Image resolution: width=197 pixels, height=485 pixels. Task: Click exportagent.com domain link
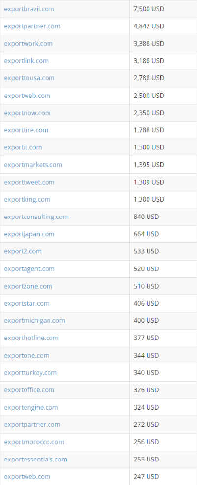tap(29, 269)
